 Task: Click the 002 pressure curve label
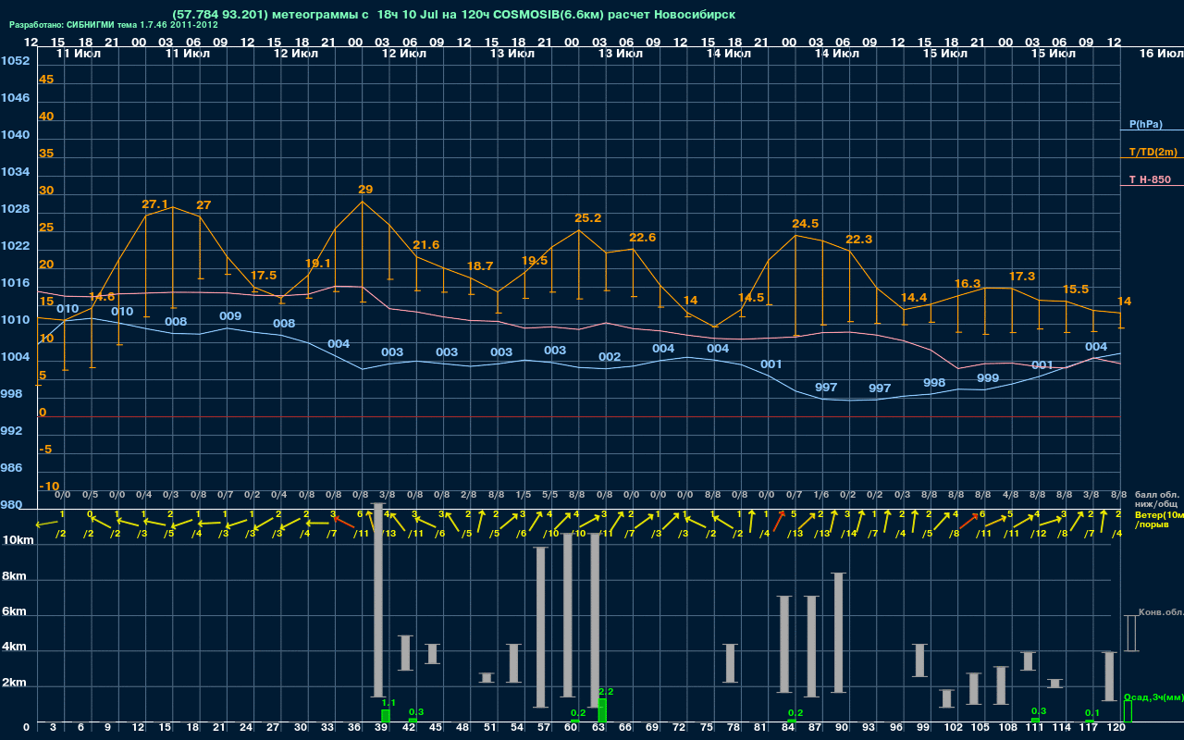point(610,357)
